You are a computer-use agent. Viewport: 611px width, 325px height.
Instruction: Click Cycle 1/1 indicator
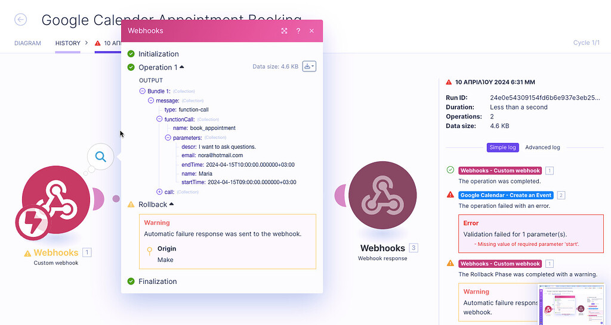click(x=587, y=43)
